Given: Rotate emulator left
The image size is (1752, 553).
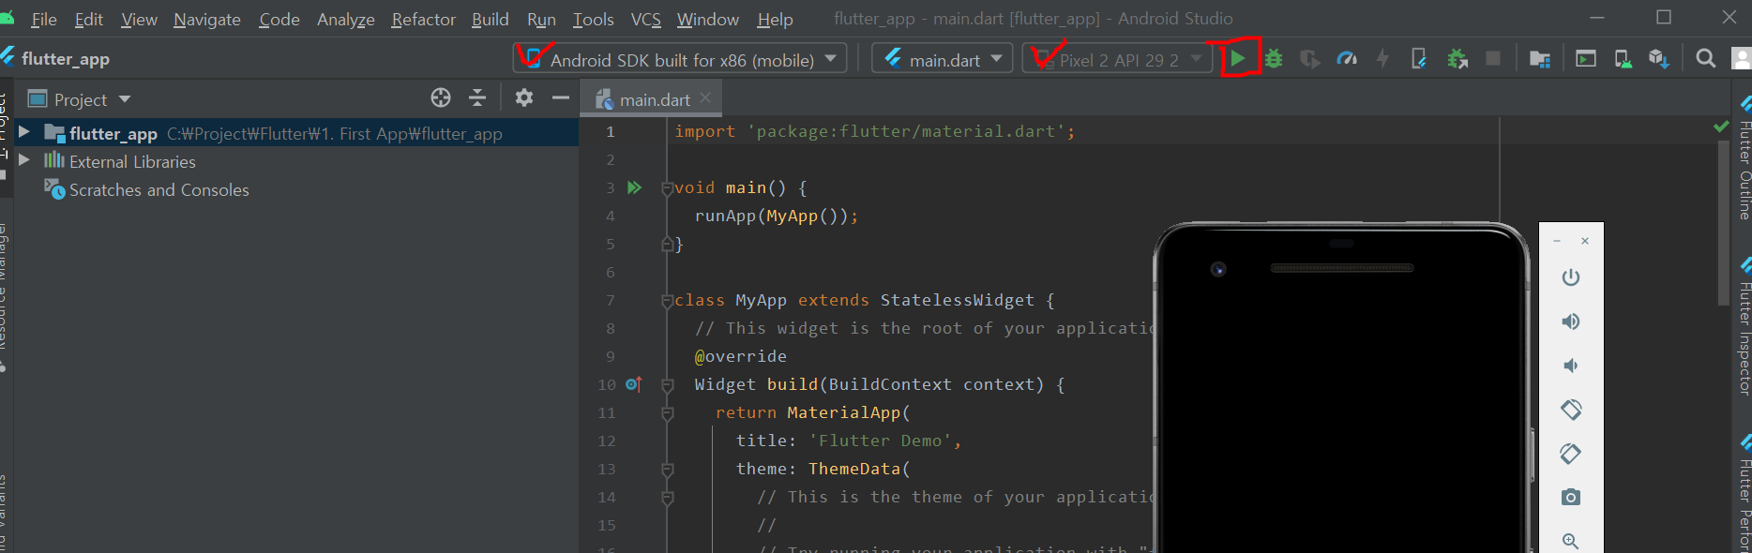Looking at the screenshot, I should coord(1571,410).
